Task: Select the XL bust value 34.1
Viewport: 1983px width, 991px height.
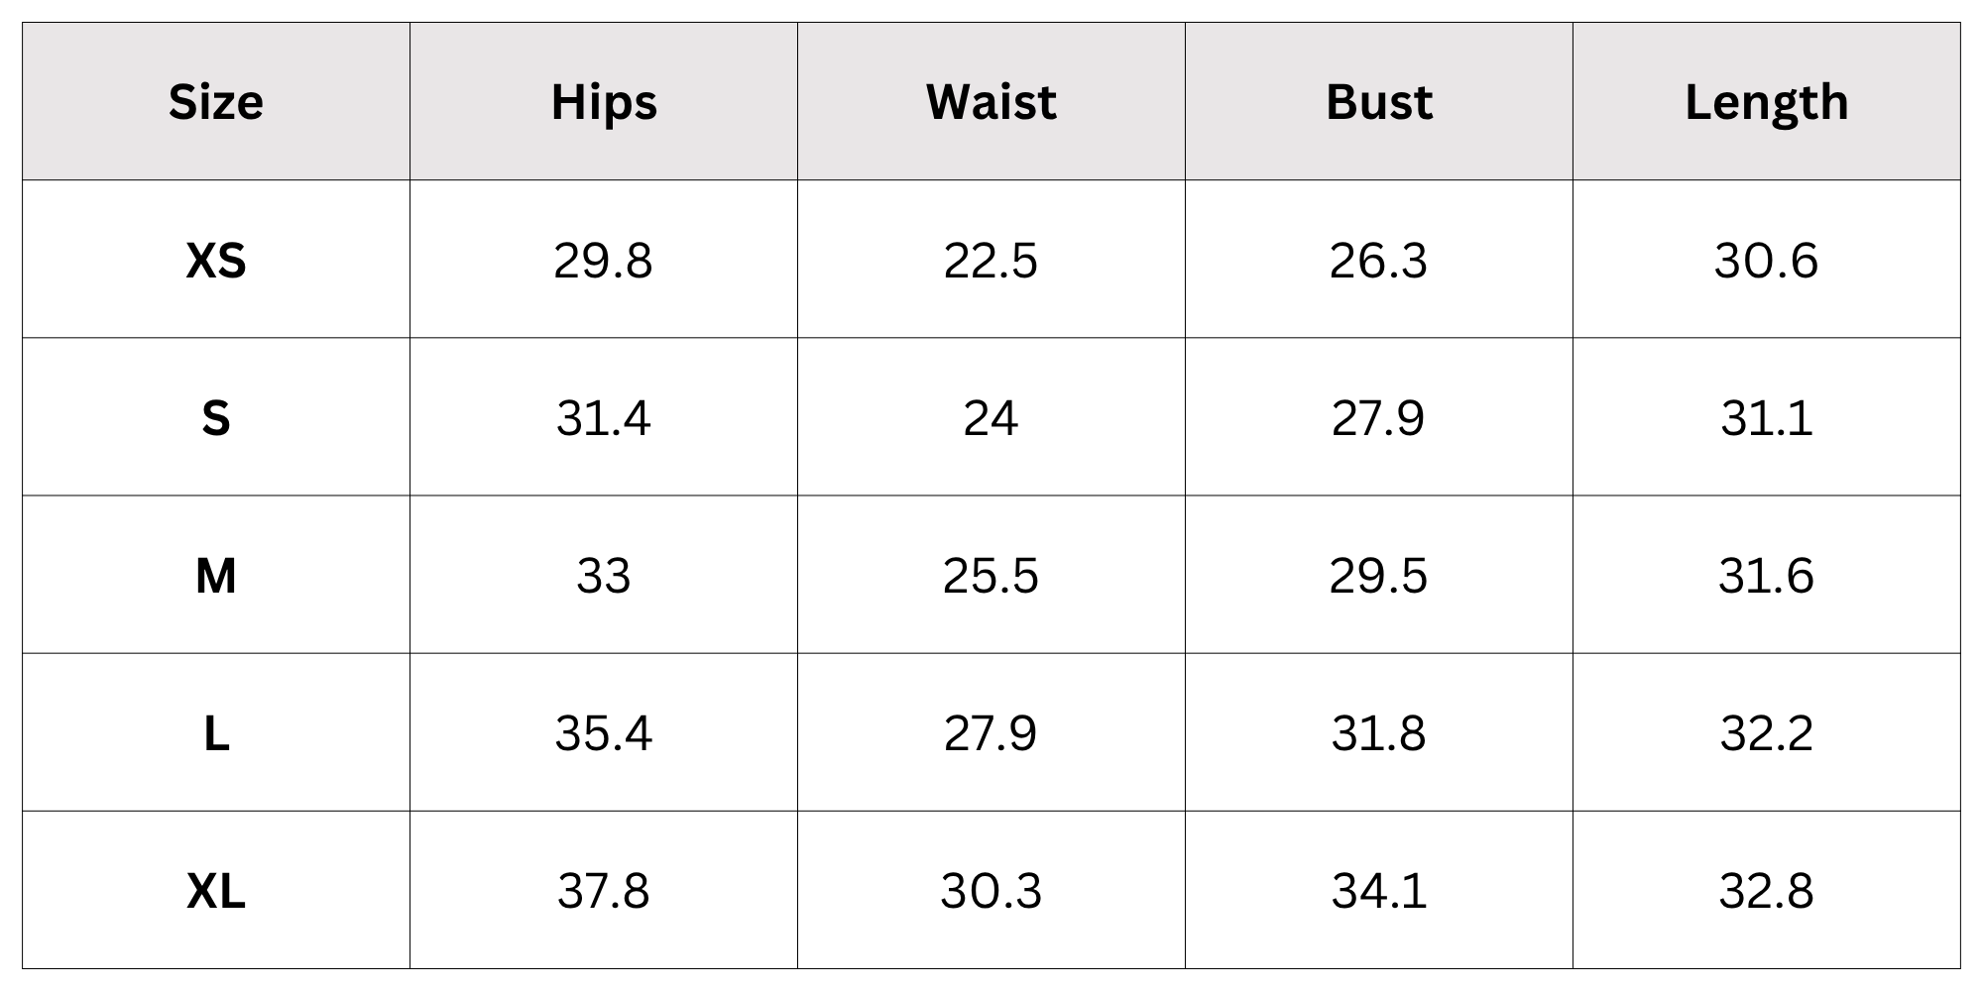Action: (x=1379, y=892)
